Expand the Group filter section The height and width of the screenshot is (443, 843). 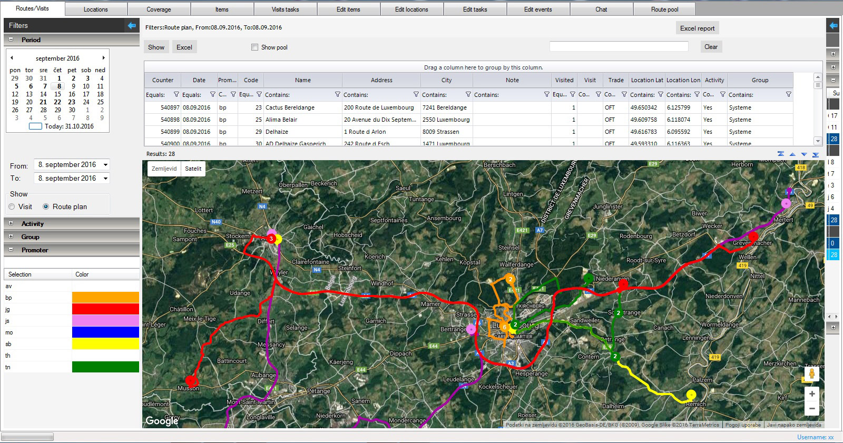coord(11,237)
